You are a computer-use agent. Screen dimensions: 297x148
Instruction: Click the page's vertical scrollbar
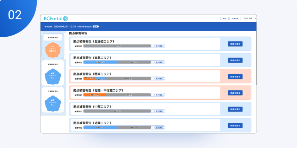pos(256,58)
